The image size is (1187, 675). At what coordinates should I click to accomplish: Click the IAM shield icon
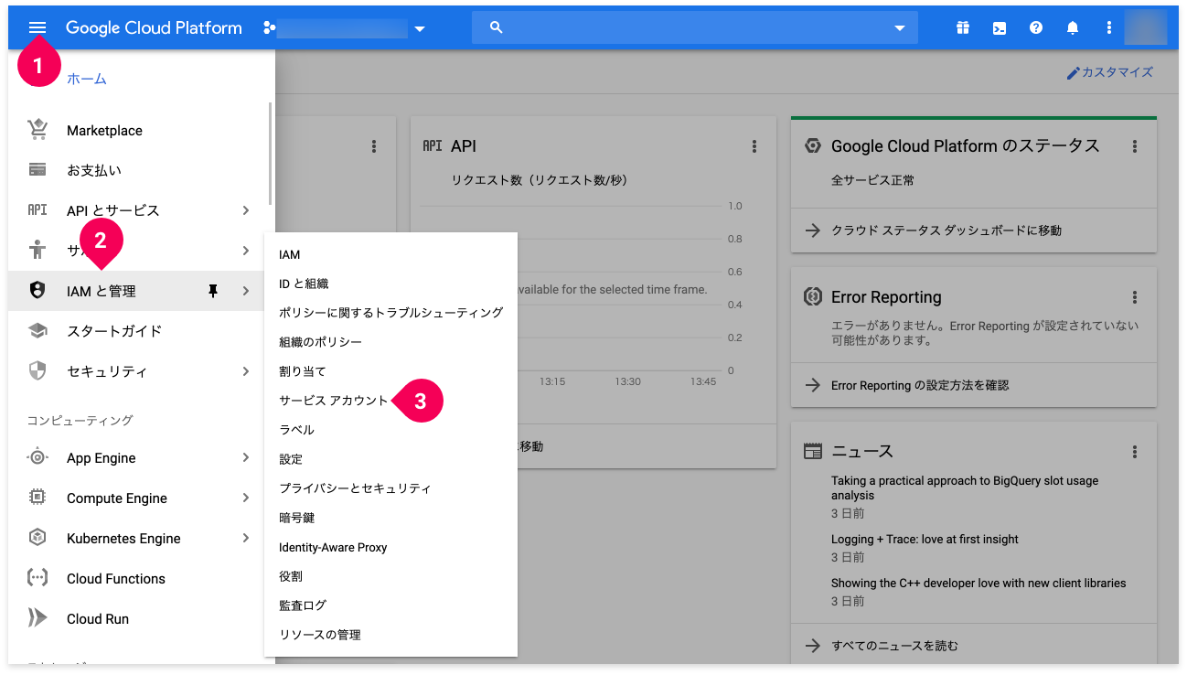(37, 291)
